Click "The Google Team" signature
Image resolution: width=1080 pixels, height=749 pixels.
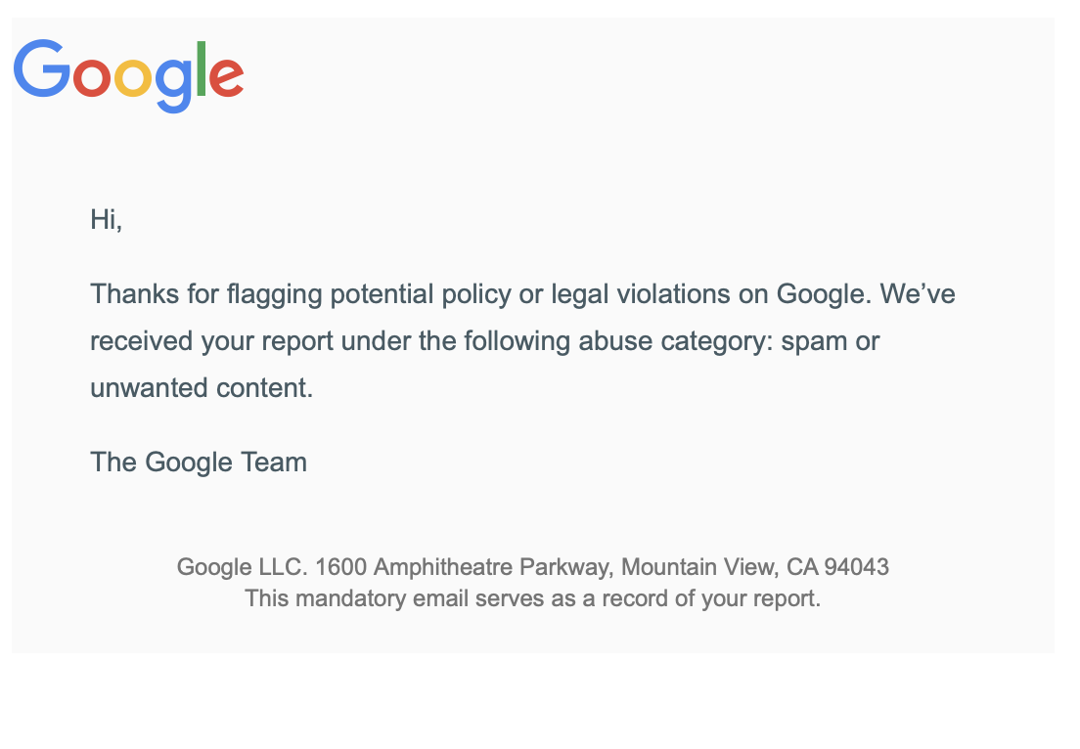pyautogui.click(x=199, y=462)
